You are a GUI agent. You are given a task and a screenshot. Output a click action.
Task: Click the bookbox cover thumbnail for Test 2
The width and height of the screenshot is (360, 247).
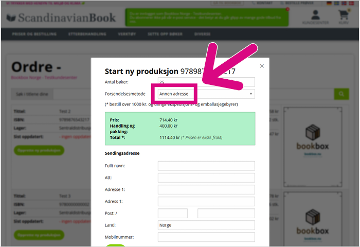pos(313,147)
